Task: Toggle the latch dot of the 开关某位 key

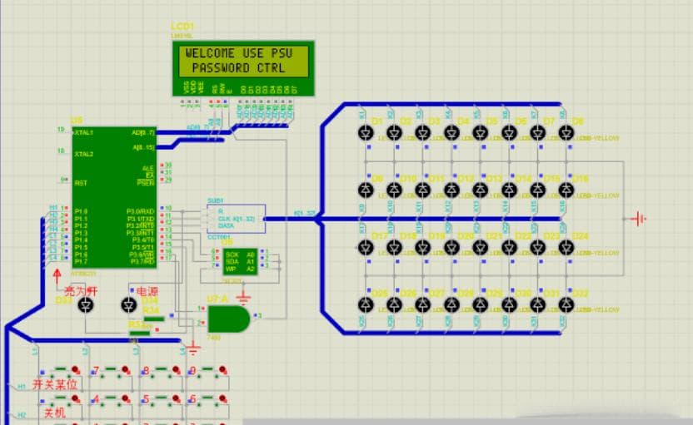Action: (75, 369)
